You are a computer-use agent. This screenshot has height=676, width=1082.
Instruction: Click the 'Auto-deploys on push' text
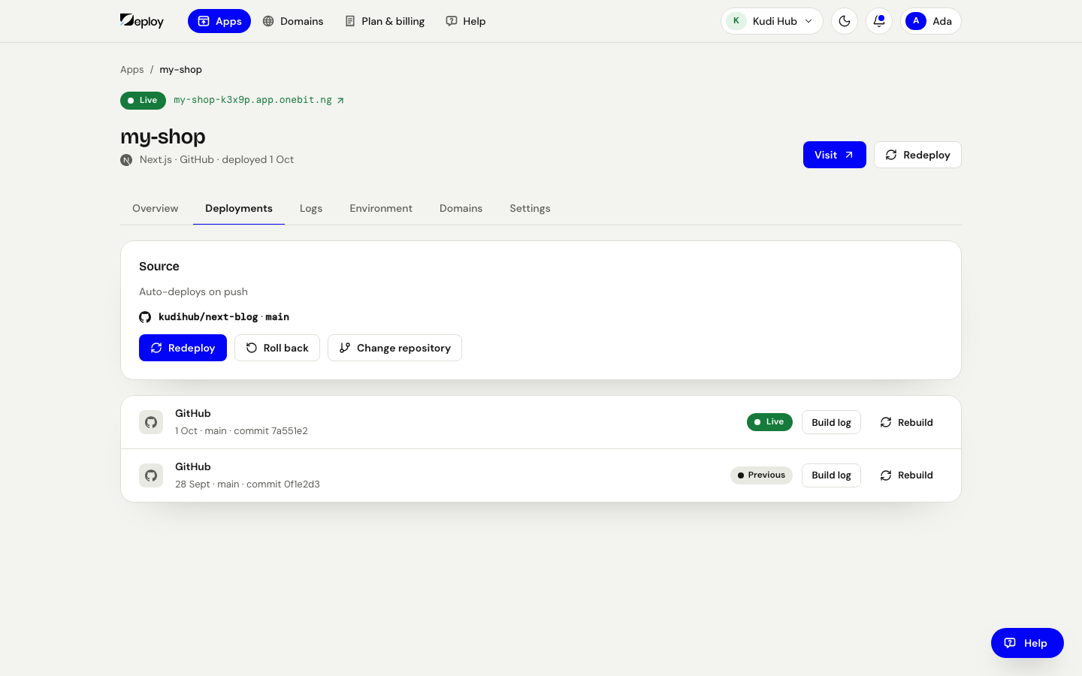click(x=193, y=291)
